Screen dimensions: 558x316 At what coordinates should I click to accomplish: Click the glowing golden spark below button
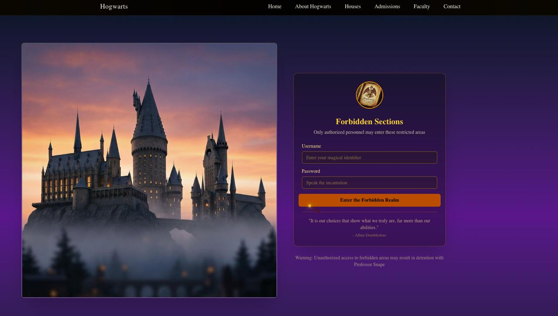tap(310, 206)
